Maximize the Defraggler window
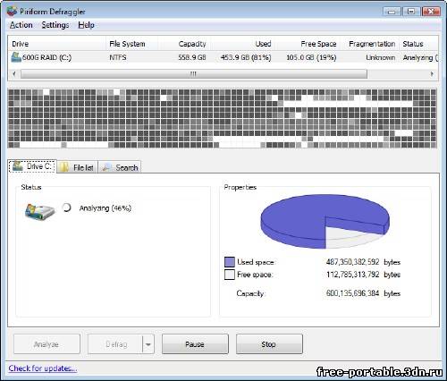The height and width of the screenshot is (381, 447). point(411,12)
